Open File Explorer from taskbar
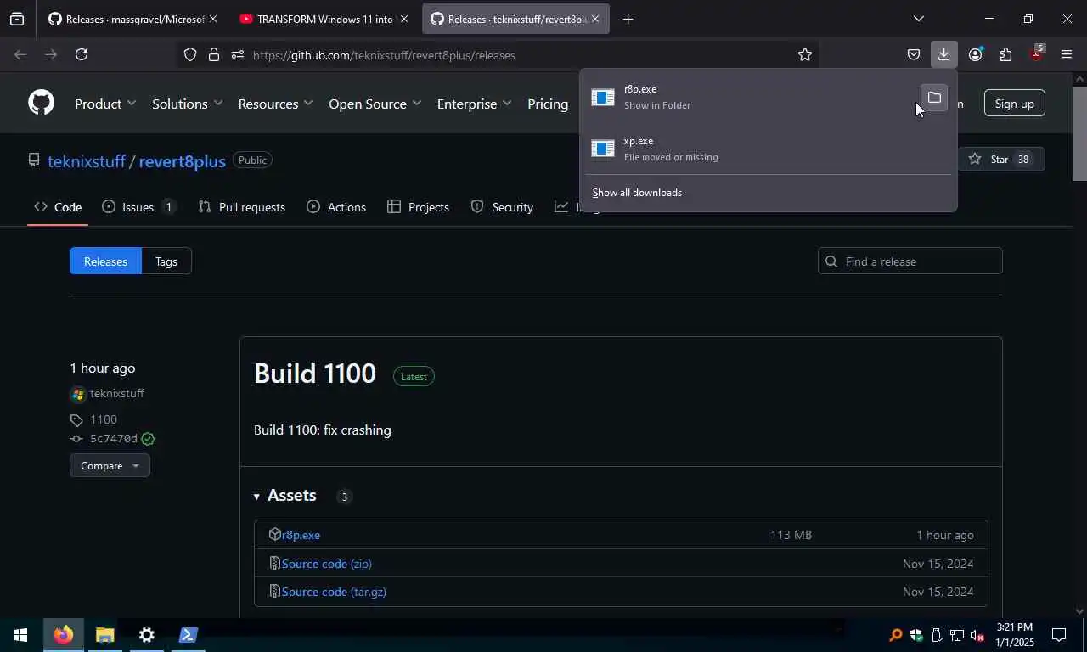1087x652 pixels. pos(104,635)
